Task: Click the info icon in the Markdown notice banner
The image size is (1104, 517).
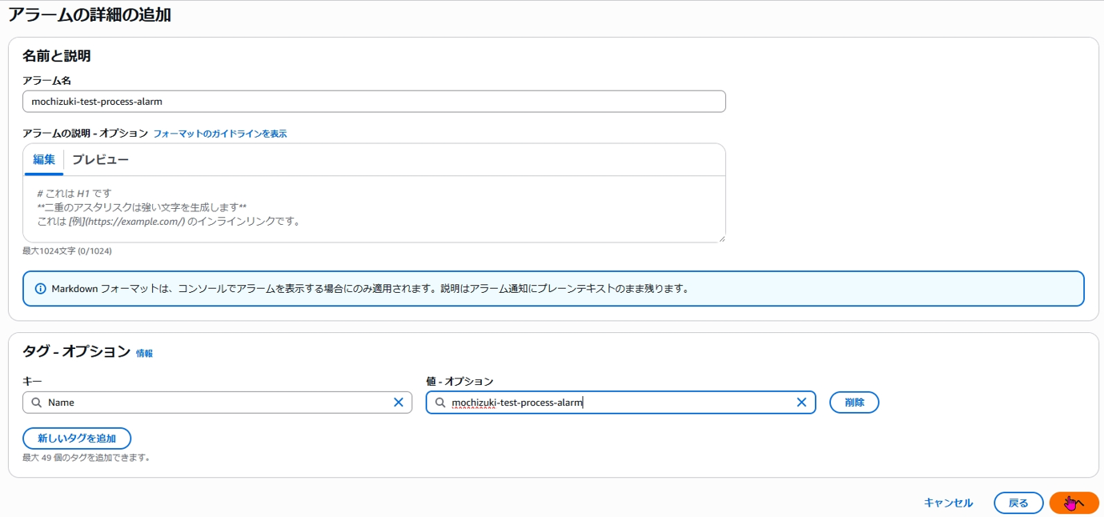Action: click(42, 289)
